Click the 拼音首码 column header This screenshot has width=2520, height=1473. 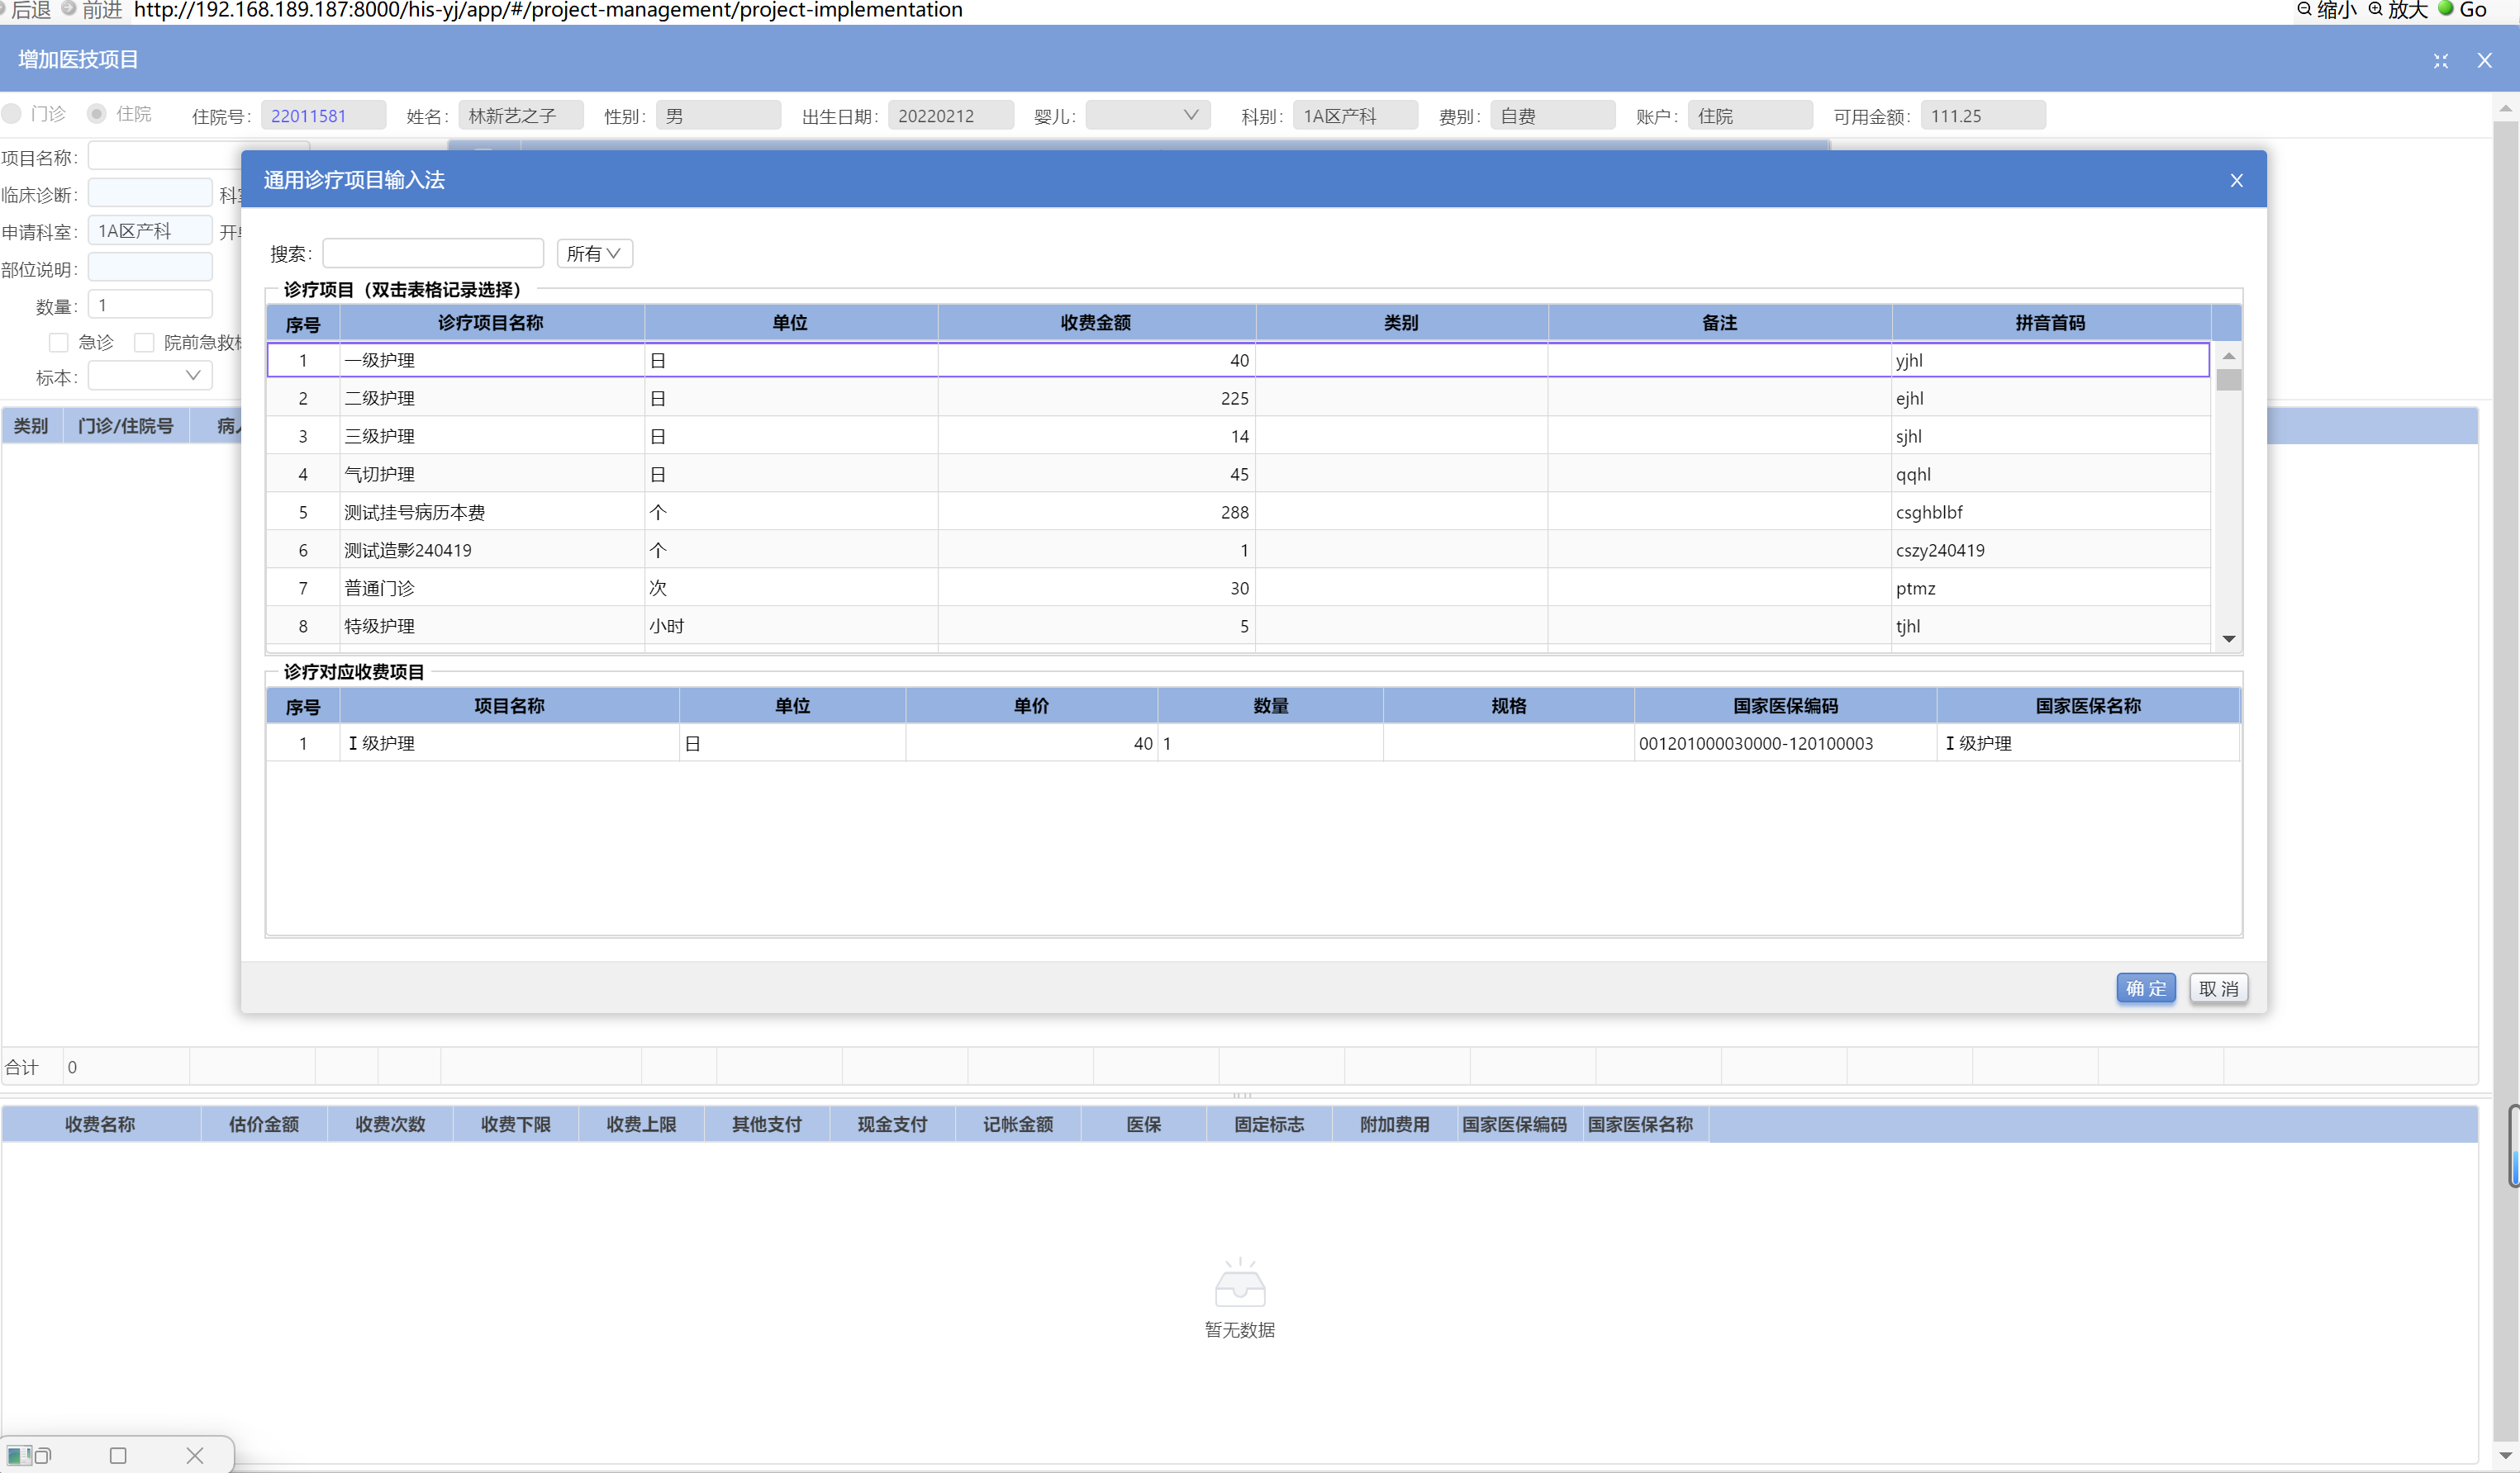2049,323
